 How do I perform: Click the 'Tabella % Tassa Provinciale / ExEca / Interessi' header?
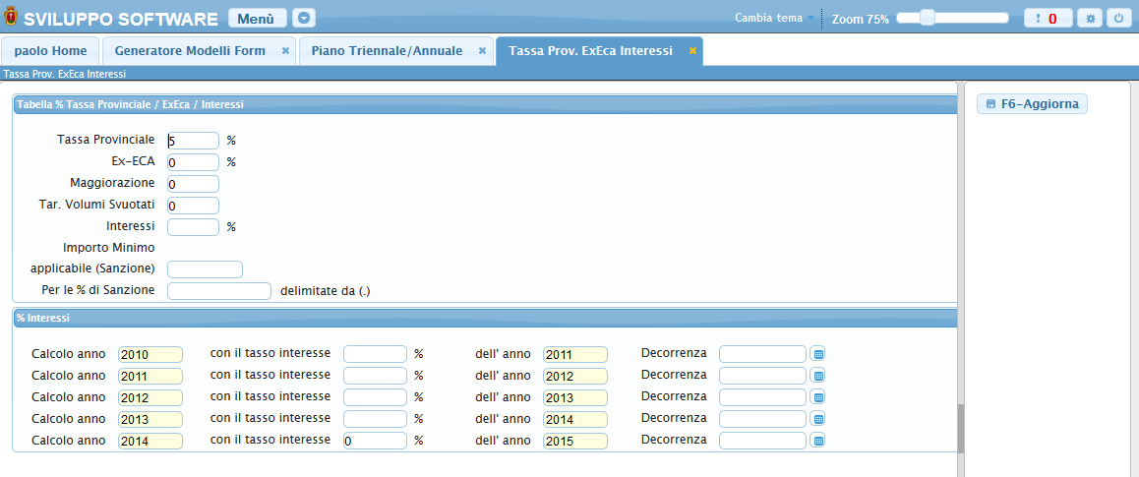point(485,104)
